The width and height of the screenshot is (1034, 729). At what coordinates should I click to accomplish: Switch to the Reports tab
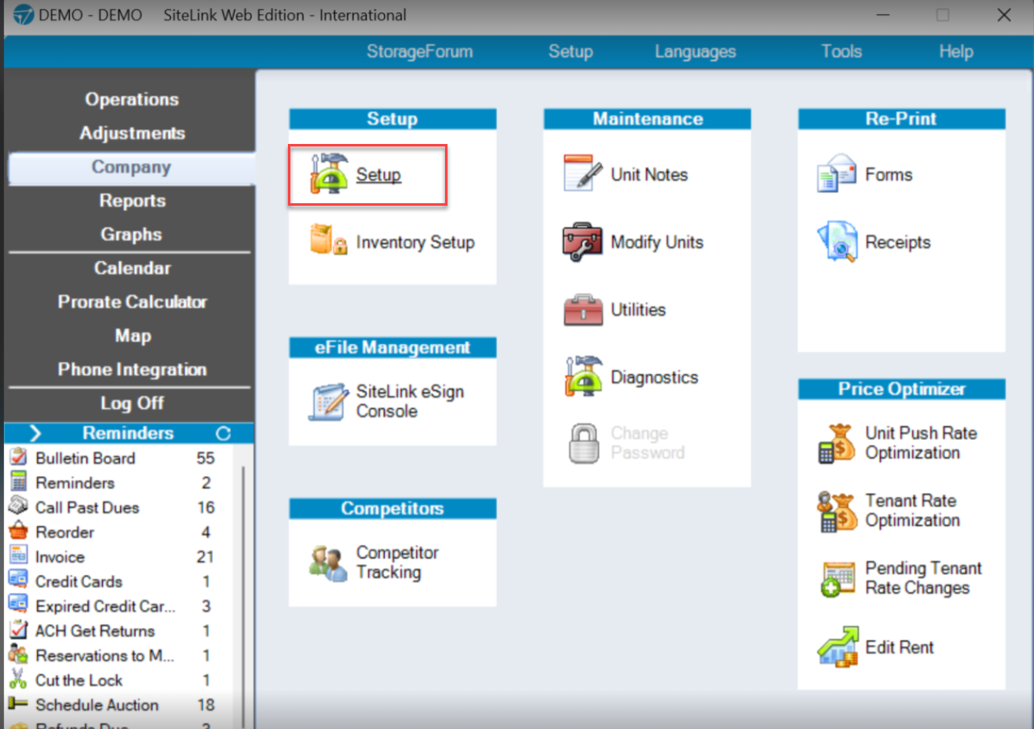[x=131, y=201]
